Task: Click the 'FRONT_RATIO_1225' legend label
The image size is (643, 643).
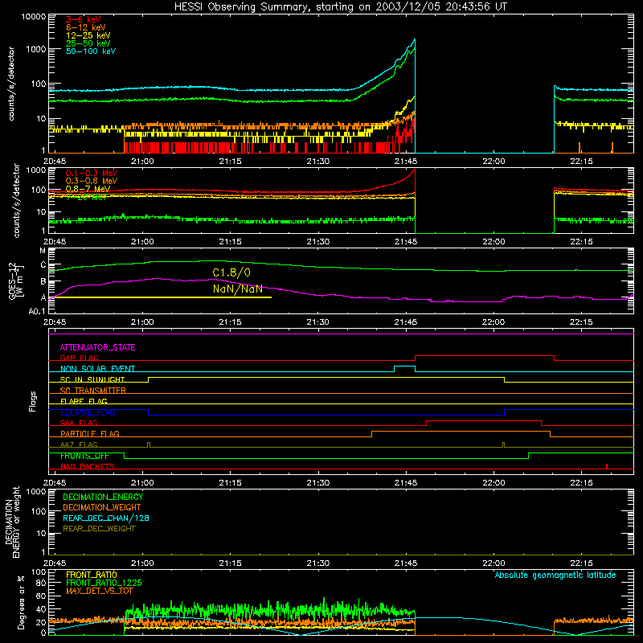Action: 104,584
